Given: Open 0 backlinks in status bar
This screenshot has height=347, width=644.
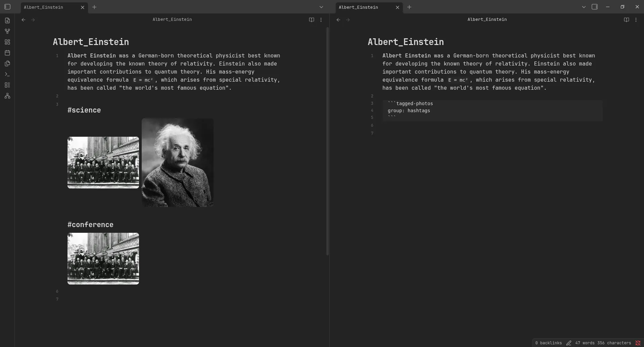Looking at the screenshot, I should pyautogui.click(x=549, y=343).
